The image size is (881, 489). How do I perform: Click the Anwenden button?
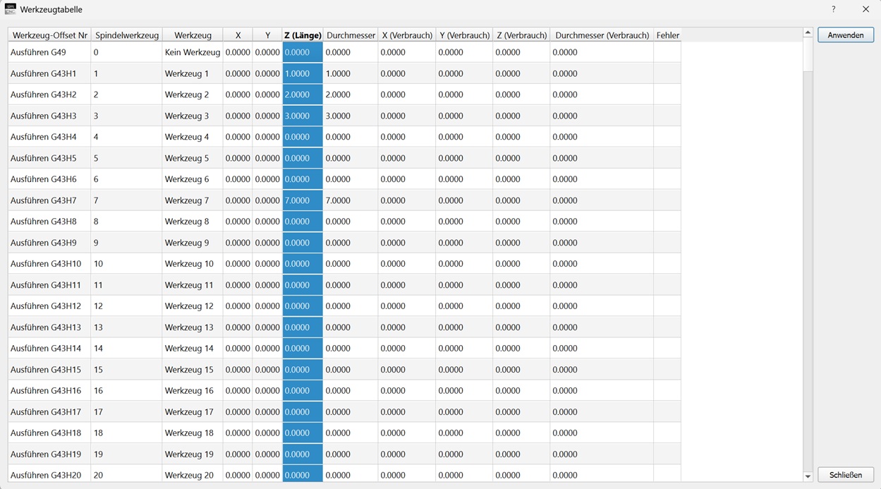coord(846,35)
